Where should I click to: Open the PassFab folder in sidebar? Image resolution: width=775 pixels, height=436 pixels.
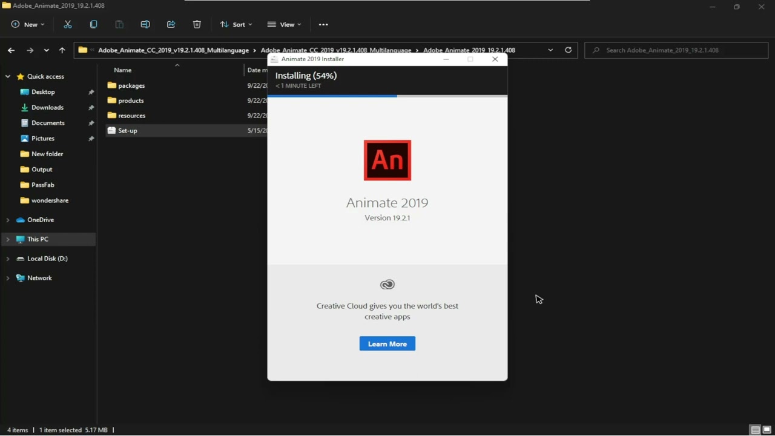[42, 185]
